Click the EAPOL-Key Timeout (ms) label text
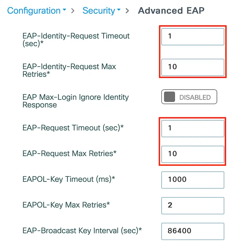 (x=69, y=179)
